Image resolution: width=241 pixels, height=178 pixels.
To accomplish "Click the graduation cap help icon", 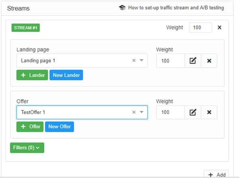I will [x=122, y=8].
